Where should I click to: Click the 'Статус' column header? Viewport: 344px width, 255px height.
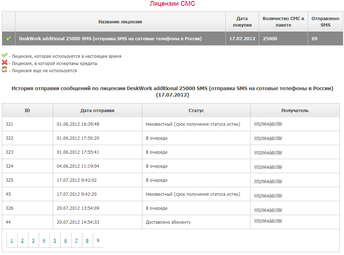[196, 110]
